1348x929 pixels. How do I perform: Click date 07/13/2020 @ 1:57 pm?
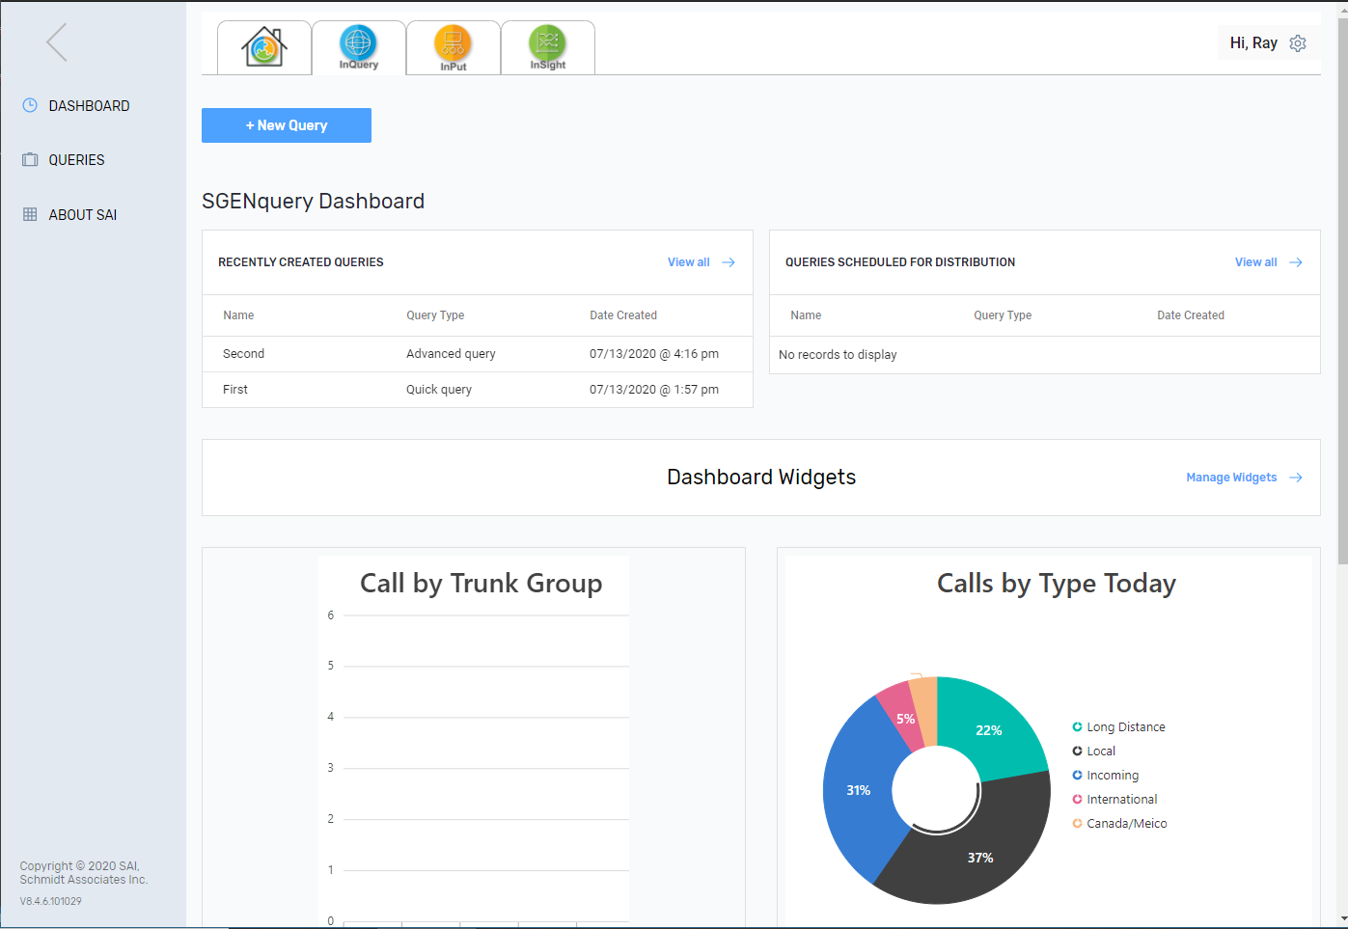(x=654, y=390)
